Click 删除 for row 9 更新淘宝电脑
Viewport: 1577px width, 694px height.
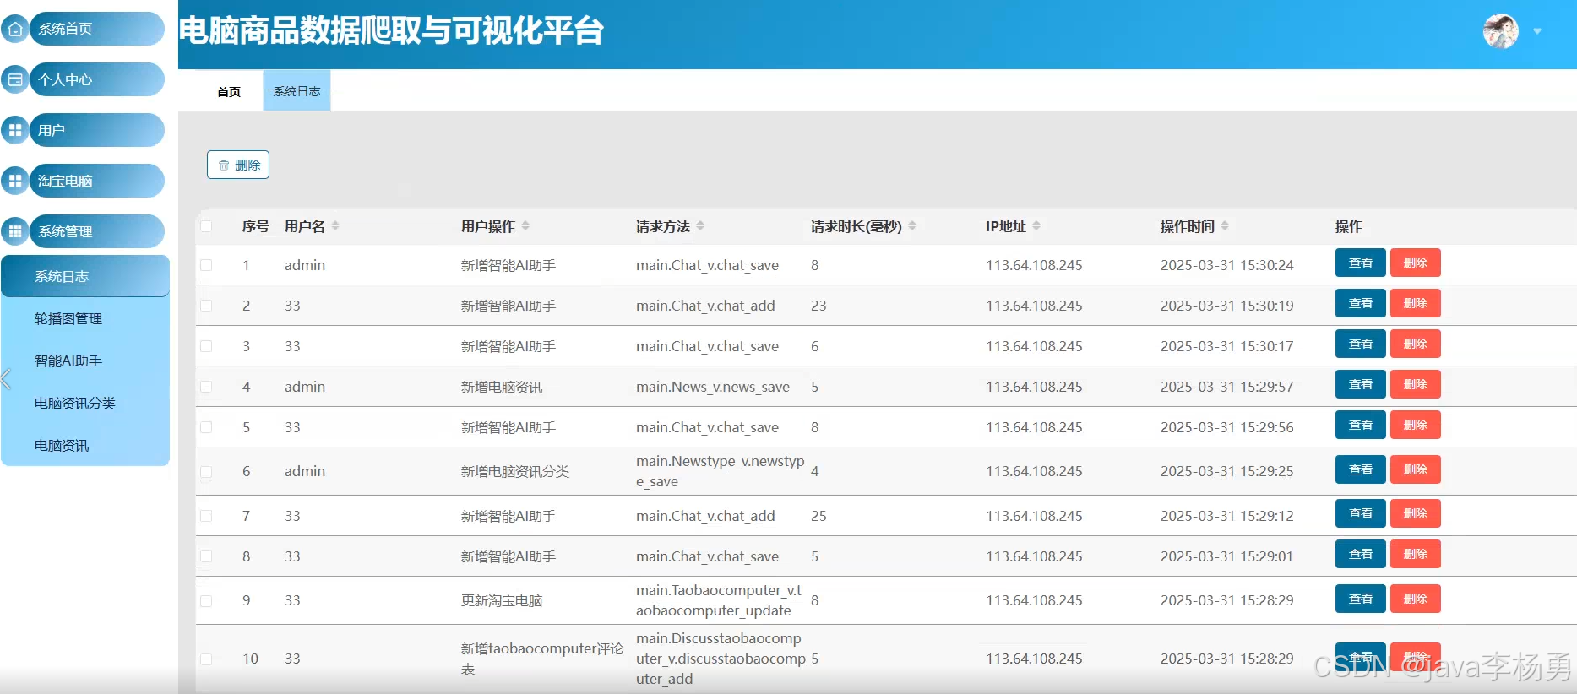click(x=1415, y=599)
